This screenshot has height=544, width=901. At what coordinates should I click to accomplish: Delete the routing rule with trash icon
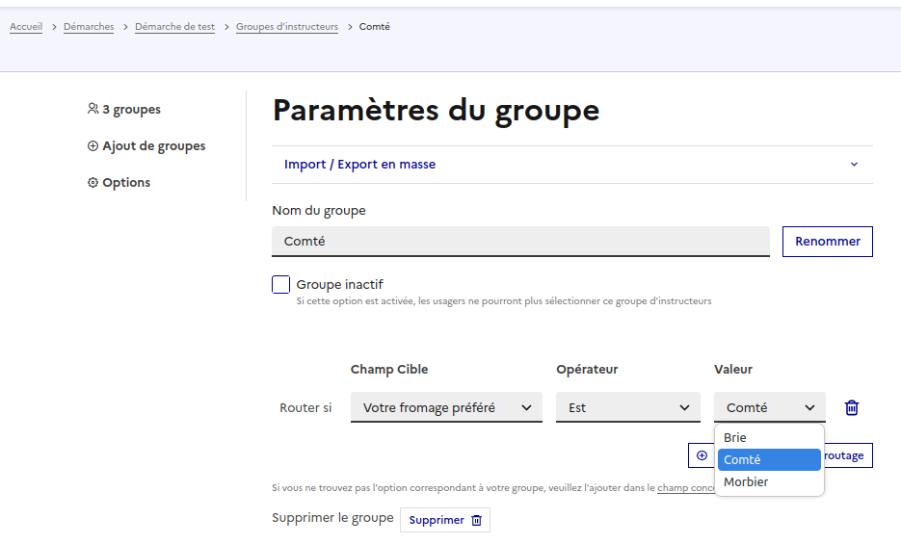851,407
